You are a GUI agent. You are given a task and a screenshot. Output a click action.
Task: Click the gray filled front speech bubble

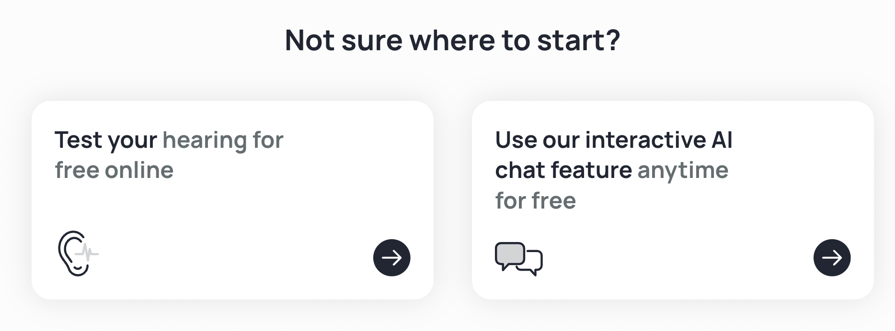tap(509, 255)
